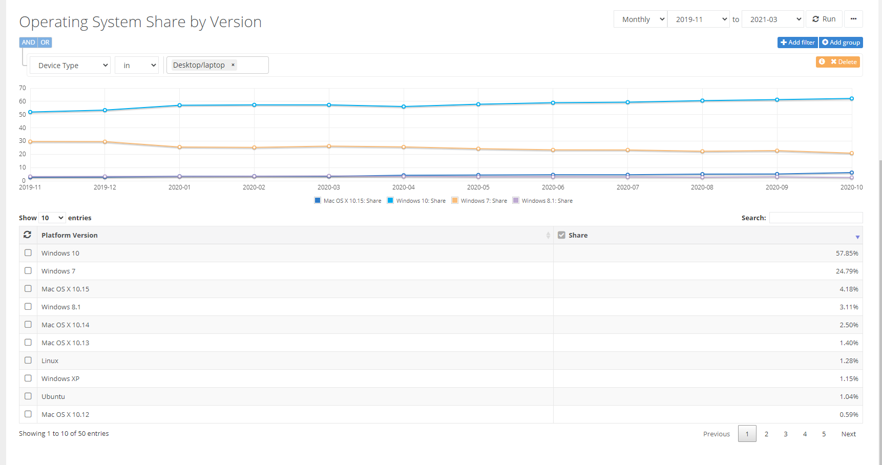Viewport: 882px width, 465px height.
Task: Click the Add group button
Action: coord(841,43)
